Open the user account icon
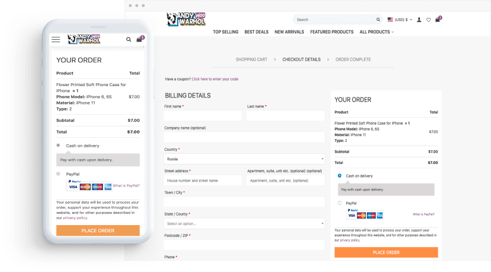This screenshot has width=491, height=272. click(x=419, y=20)
